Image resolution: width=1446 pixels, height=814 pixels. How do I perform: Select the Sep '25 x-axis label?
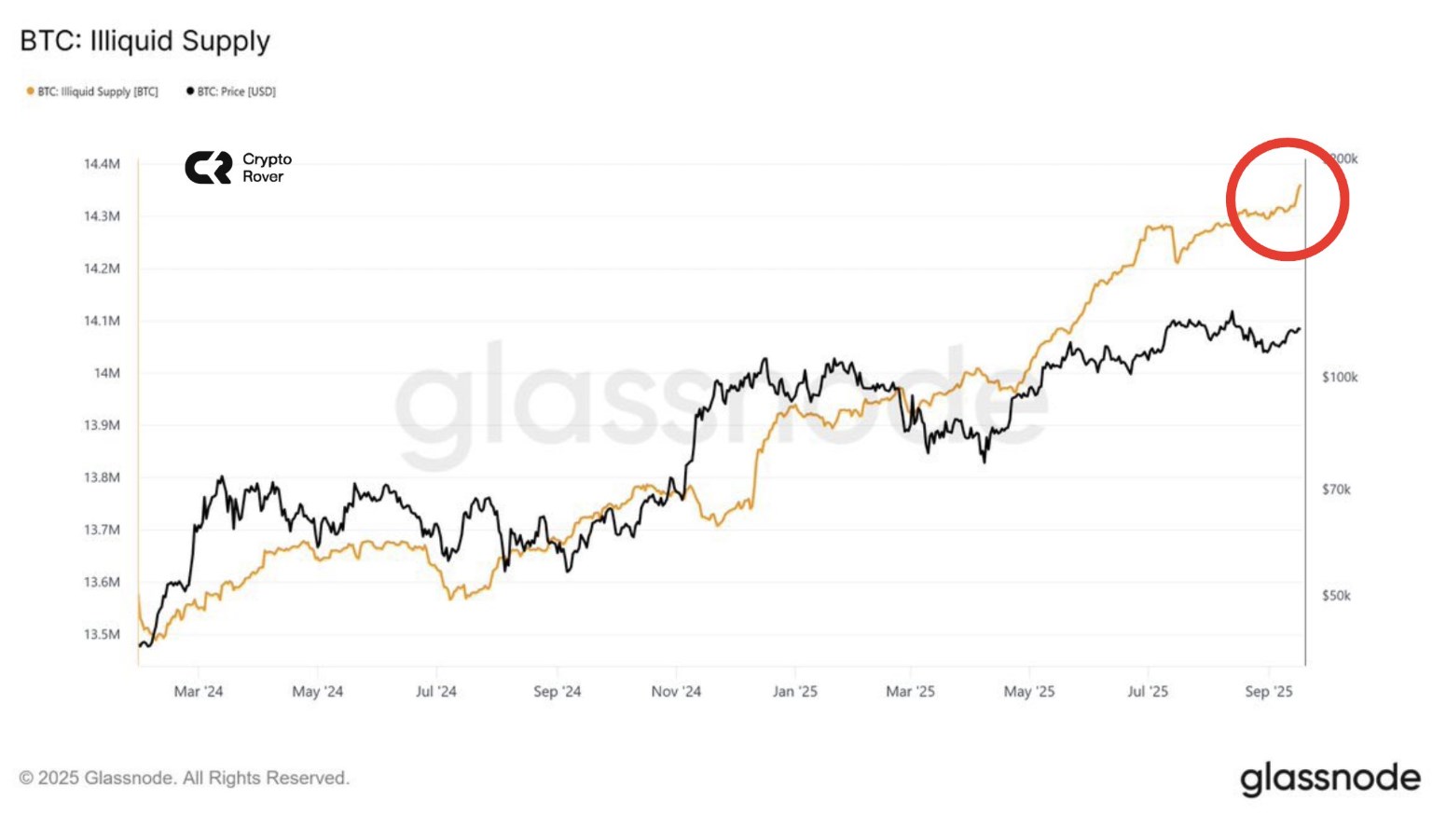[1269, 691]
